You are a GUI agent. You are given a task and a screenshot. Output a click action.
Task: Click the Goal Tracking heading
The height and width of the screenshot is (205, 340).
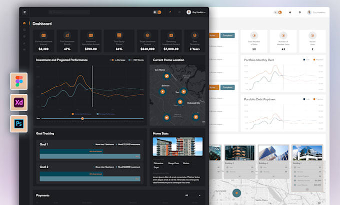point(45,133)
